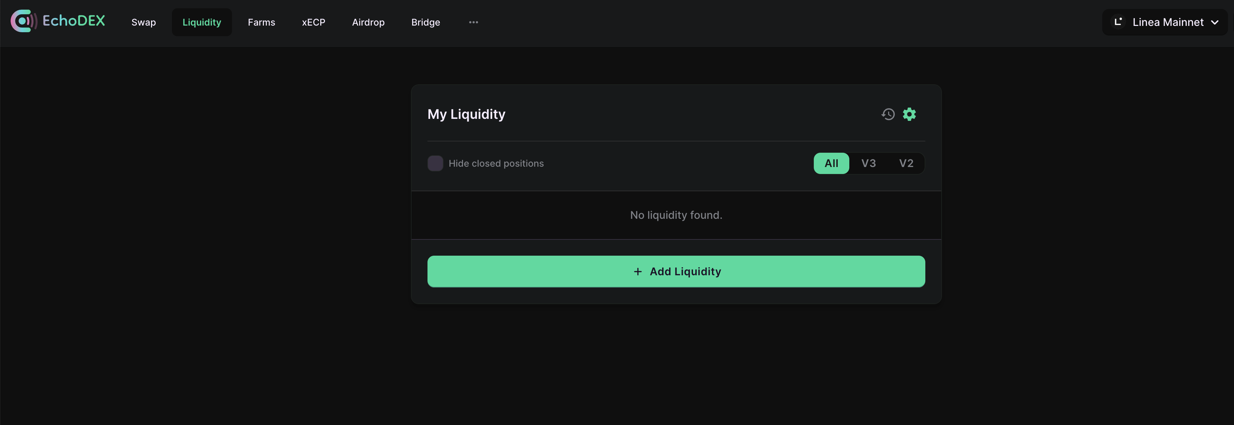Click the plus icon on Add Liquidity

pyautogui.click(x=638, y=272)
